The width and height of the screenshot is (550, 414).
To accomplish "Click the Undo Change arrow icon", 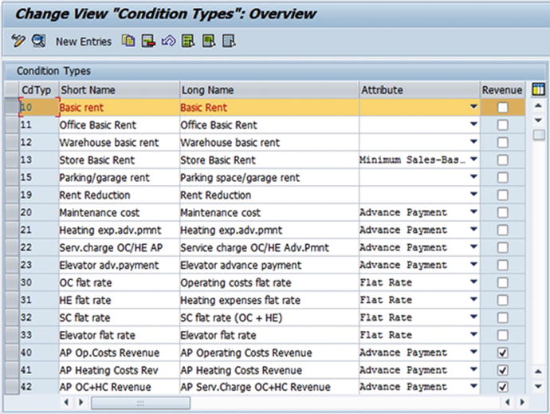I will point(168,41).
